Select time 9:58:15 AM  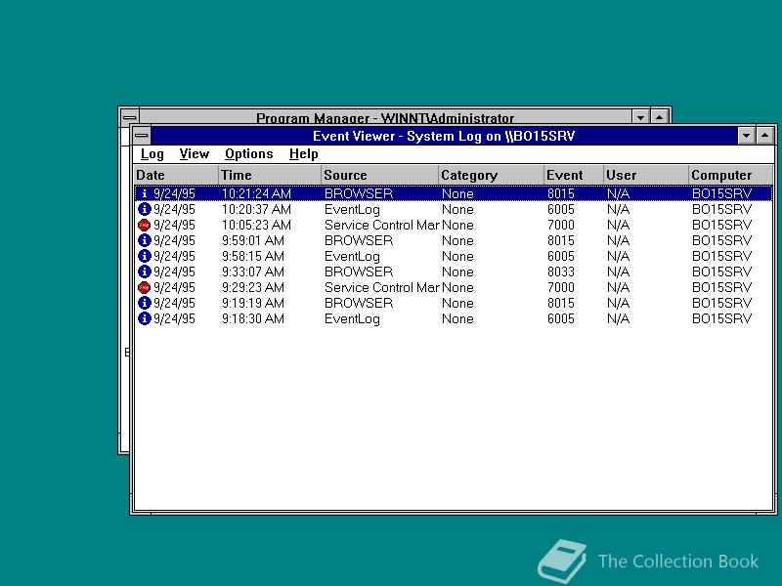tap(253, 256)
